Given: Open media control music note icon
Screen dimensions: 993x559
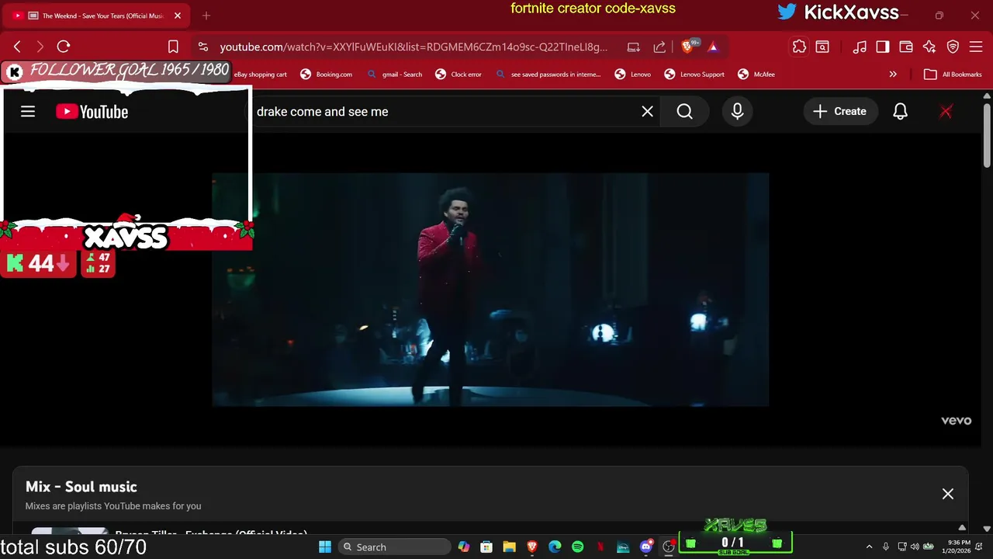Looking at the screenshot, I should 860,47.
